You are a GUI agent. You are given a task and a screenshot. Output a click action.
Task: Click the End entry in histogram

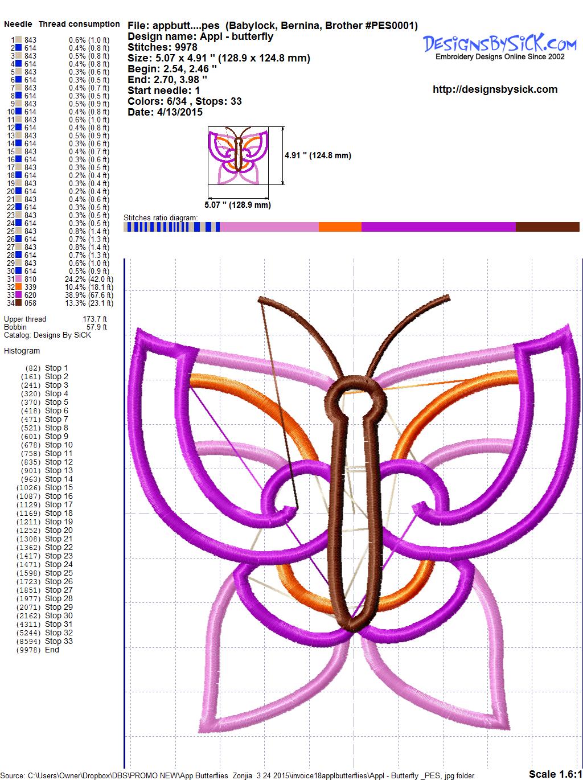[x=52, y=650]
